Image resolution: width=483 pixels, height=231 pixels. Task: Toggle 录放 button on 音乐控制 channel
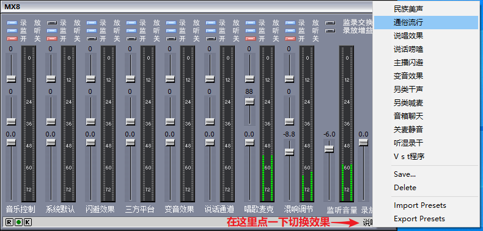point(12,23)
